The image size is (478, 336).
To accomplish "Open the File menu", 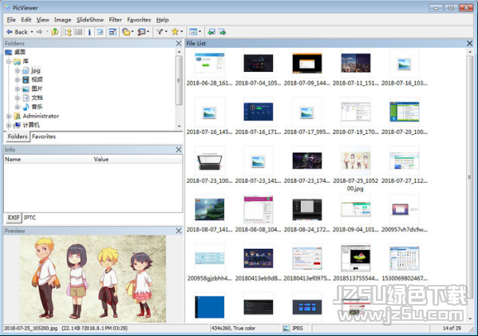I will tap(11, 20).
